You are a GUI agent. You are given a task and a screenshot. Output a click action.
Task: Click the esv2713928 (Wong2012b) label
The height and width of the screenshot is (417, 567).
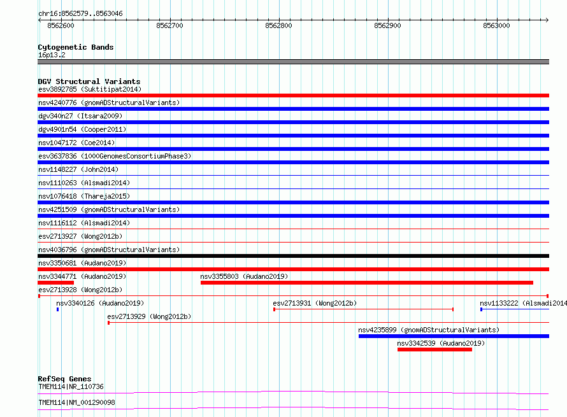(x=80, y=290)
